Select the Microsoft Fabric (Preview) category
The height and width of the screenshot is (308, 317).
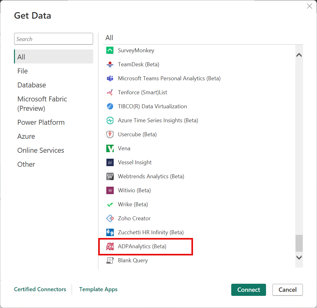coord(53,104)
